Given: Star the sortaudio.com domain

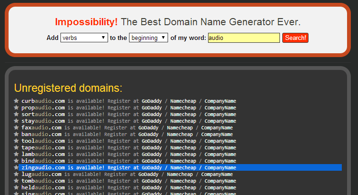Looking at the screenshot, I should coord(16,114).
